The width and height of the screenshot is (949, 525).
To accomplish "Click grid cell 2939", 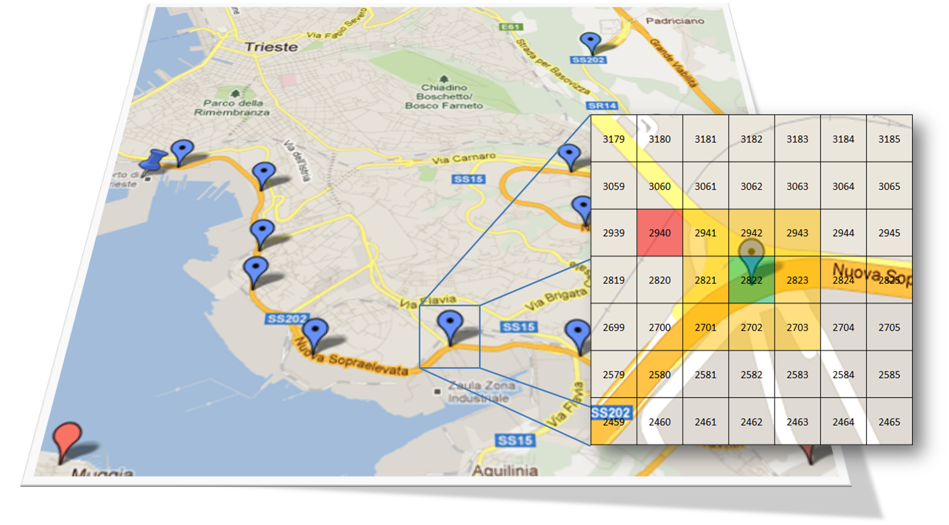I will click(613, 233).
